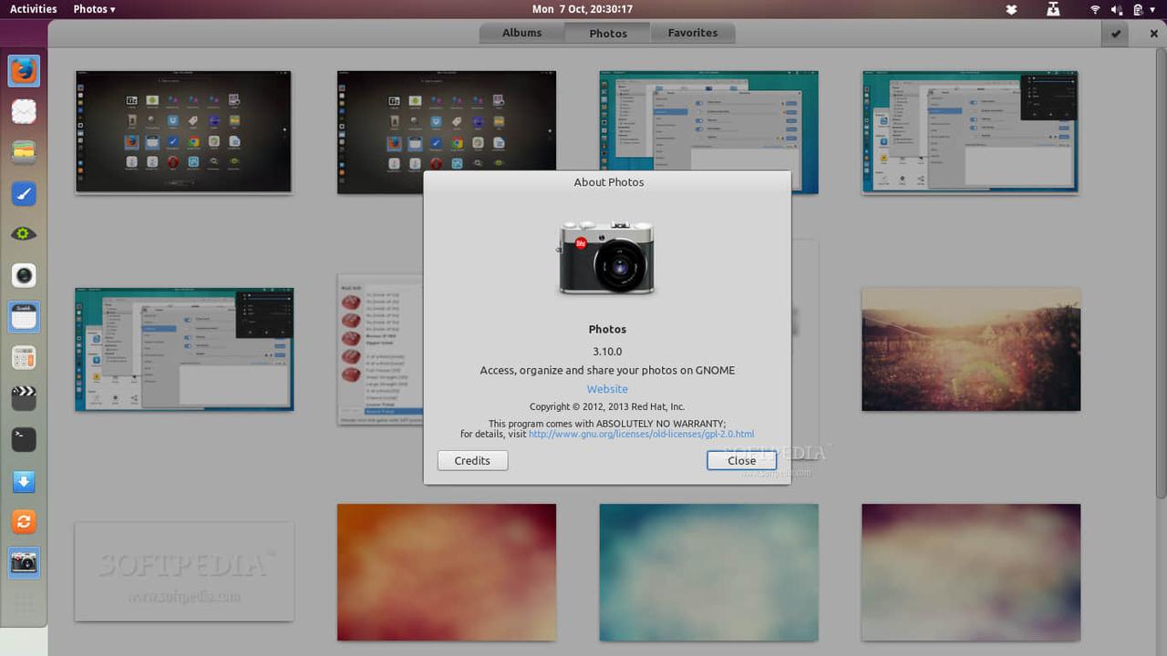The height and width of the screenshot is (656, 1167).
Task: Switch to the Albums tab
Action: pos(522,33)
